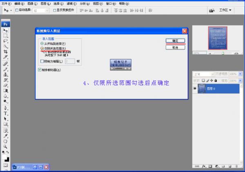
Task: Select the Rectangular Marquee tool
Action: click(x=5, y=36)
